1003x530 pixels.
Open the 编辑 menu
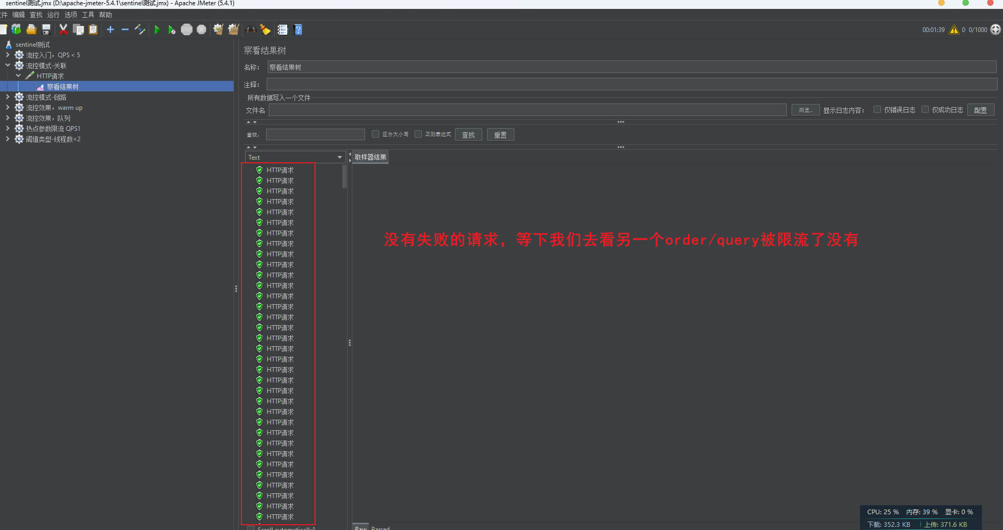click(18, 15)
